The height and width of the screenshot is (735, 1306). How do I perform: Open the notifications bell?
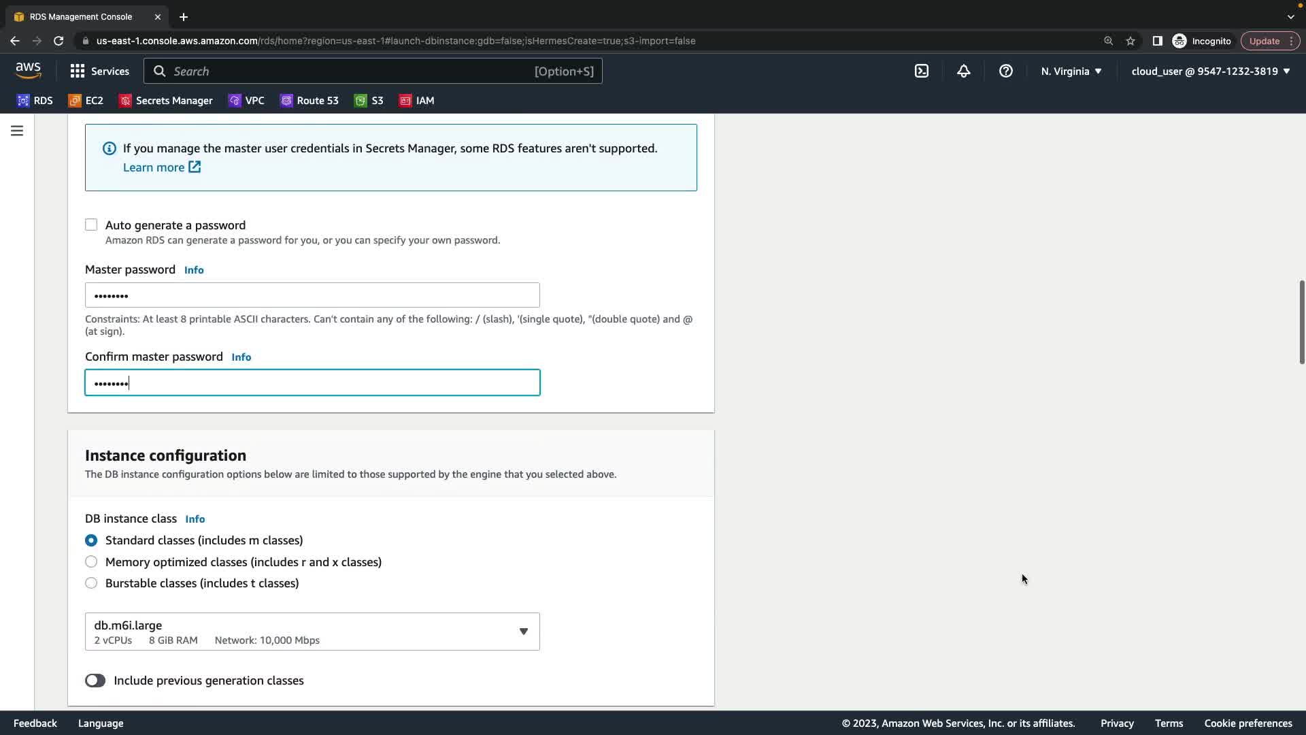963,71
